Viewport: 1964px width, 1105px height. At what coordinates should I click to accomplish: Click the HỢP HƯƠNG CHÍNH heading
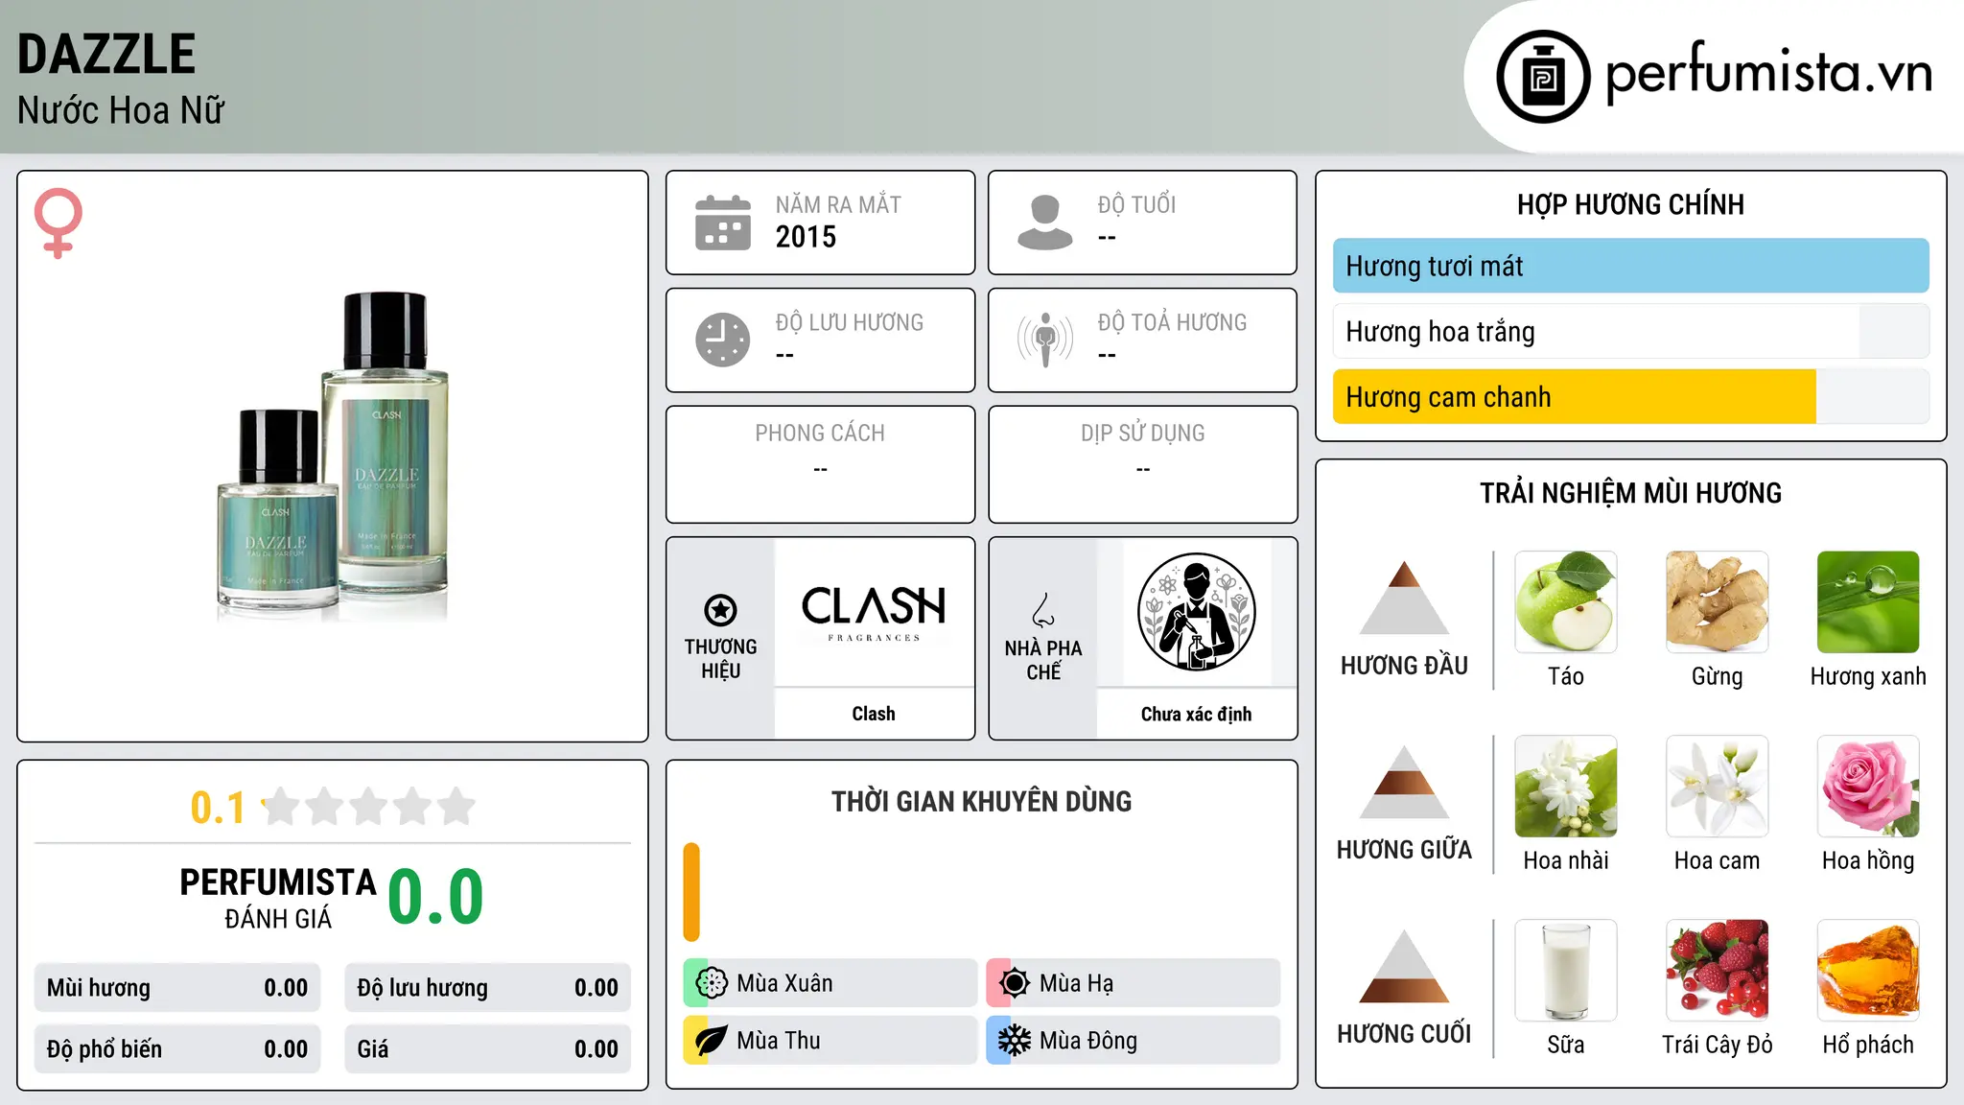click(x=1631, y=204)
